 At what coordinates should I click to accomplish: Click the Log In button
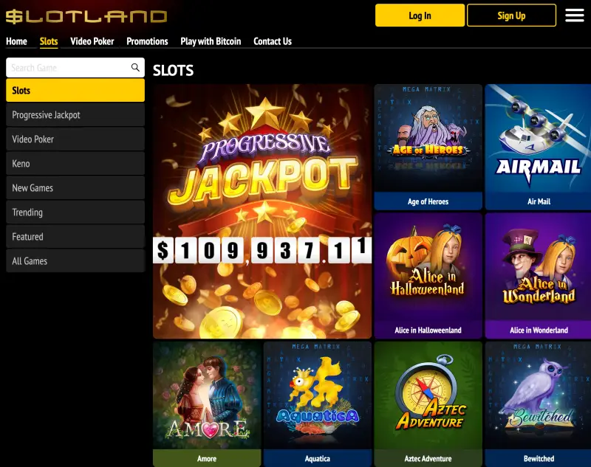(420, 15)
